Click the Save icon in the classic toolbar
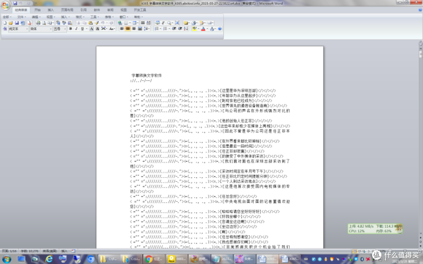 click(17, 23)
